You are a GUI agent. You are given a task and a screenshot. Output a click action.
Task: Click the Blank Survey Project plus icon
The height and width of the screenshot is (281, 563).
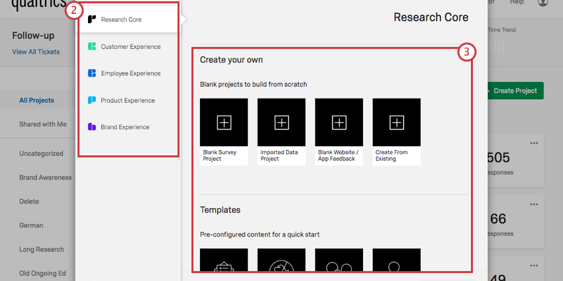pos(224,122)
